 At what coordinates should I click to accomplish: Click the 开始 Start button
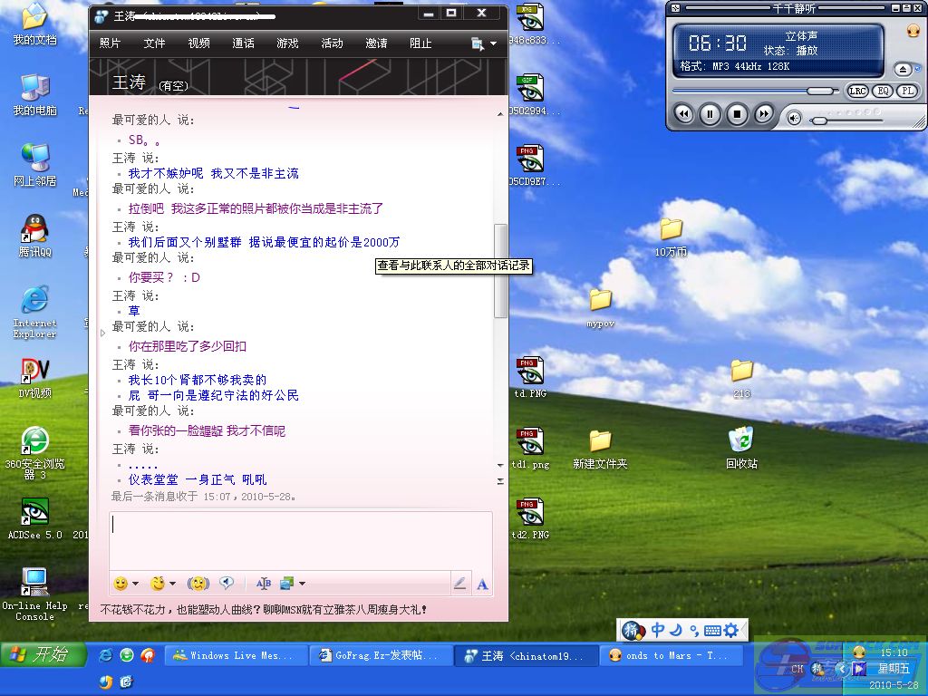(41, 654)
